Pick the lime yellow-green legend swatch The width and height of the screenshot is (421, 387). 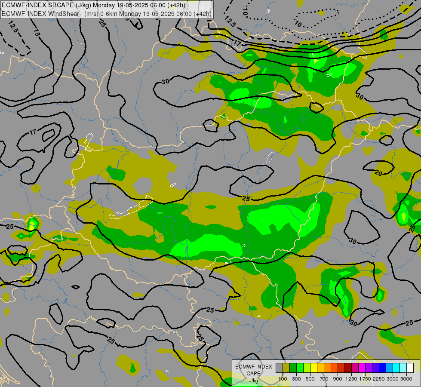[x=307, y=368]
